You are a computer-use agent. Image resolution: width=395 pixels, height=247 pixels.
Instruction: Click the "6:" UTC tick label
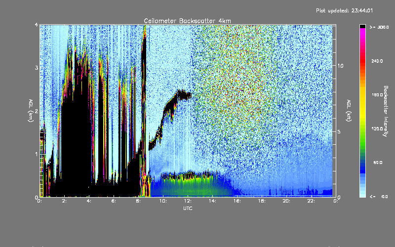point(114,201)
